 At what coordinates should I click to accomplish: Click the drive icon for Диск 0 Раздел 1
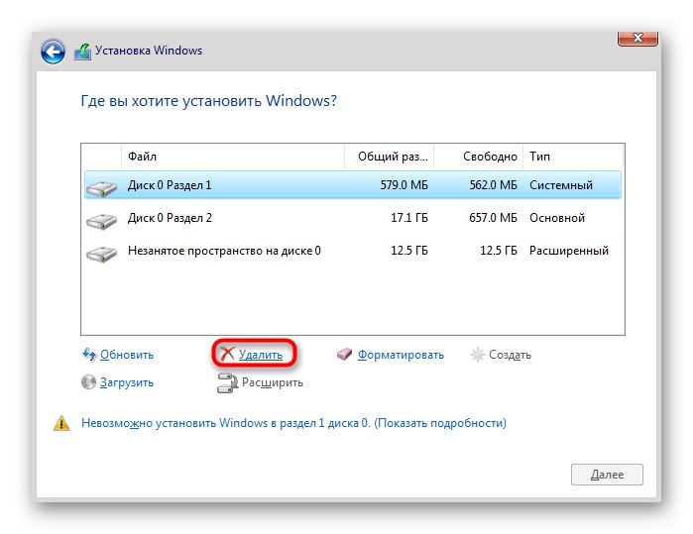(102, 188)
